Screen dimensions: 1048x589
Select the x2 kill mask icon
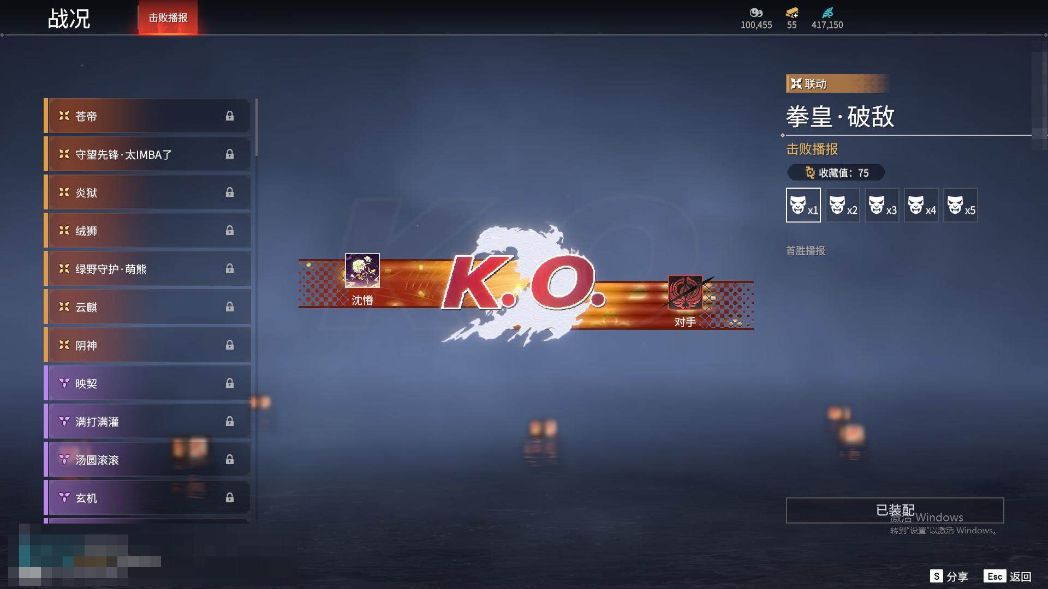pos(842,205)
